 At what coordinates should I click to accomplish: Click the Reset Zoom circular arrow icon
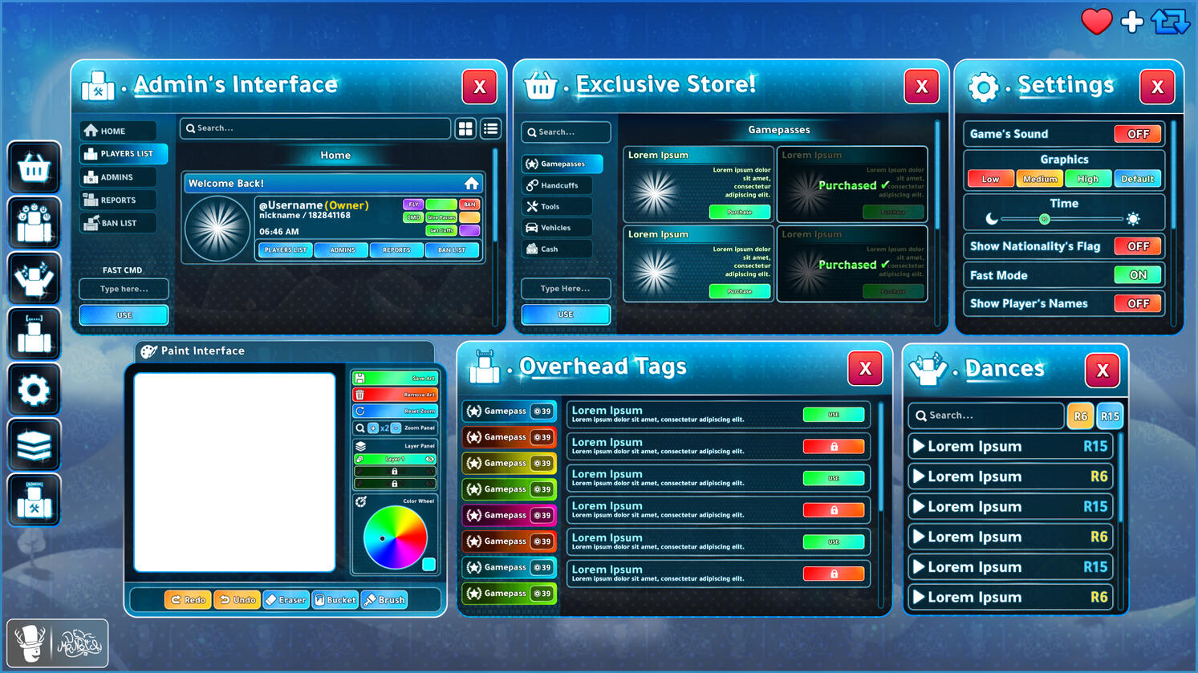click(x=360, y=411)
